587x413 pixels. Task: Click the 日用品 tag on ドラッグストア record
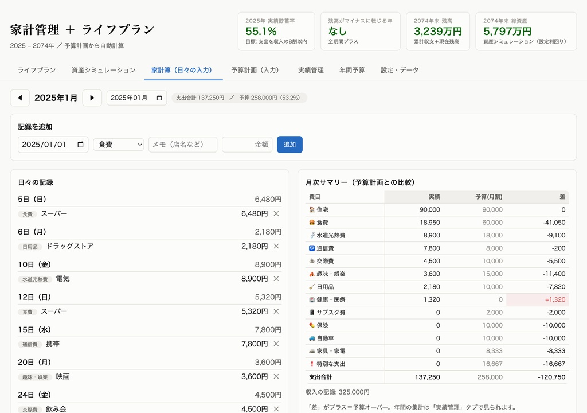tap(30, 247)
